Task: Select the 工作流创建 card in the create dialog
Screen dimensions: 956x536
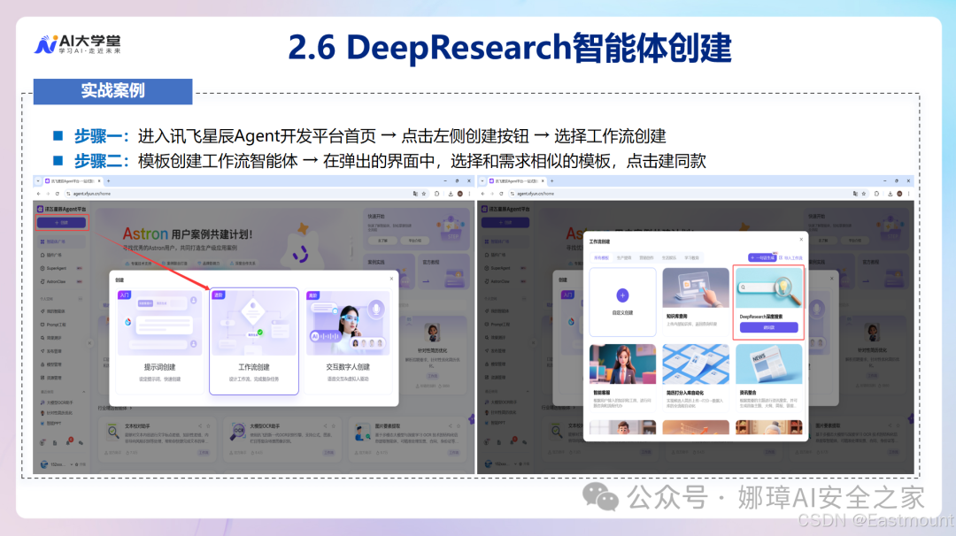Action: (254, 341)
